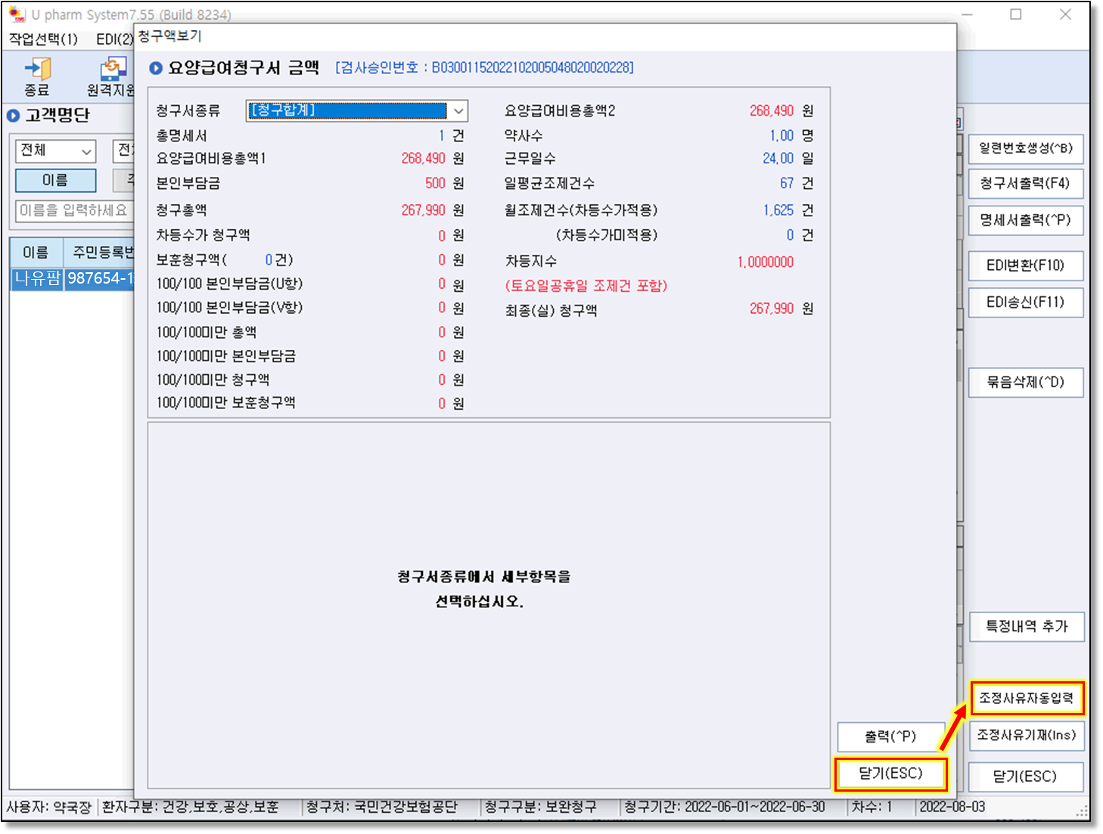Screen dimensions: 1103x834
Task: Click the name search input field
Action: (73, 211)
